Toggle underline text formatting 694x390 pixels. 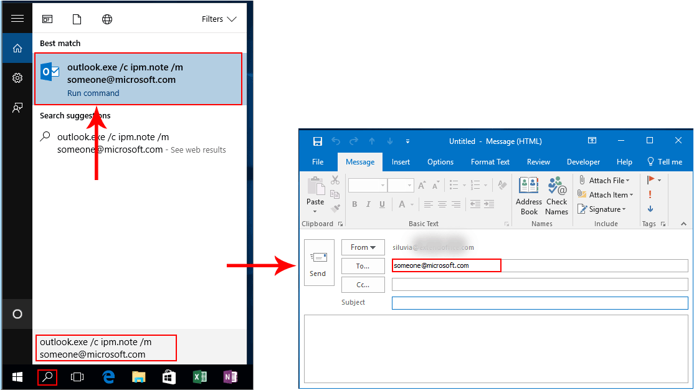point(382,204)
